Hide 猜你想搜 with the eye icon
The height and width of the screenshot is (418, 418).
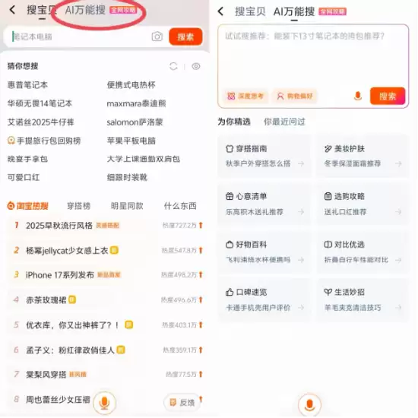[196, 66]
